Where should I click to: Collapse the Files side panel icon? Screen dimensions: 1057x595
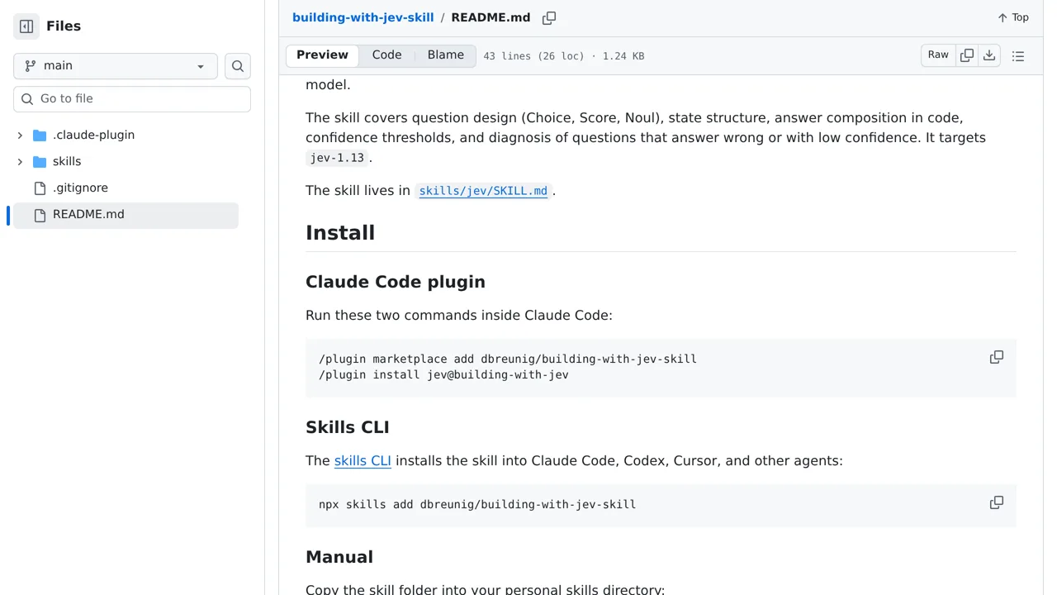(x=26, y=26)
